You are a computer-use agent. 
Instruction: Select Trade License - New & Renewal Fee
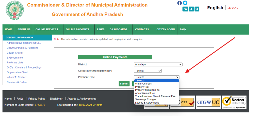point(155,96)
